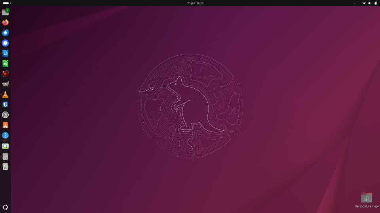Open the Ubuntu App Center icon

(x=5, y=125)
